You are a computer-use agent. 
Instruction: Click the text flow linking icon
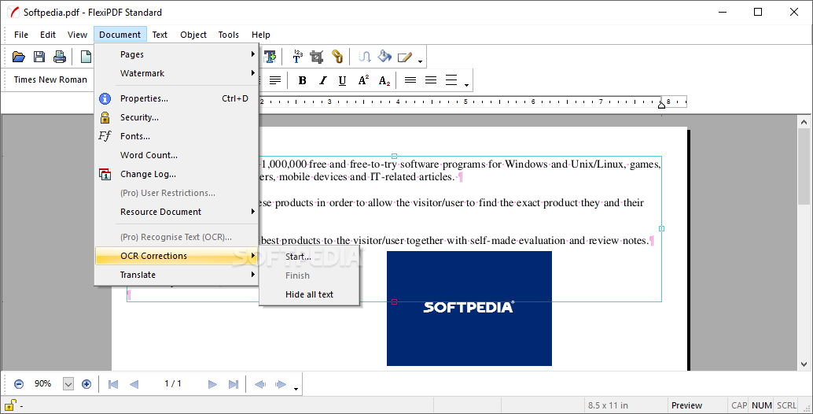(365, 57)
